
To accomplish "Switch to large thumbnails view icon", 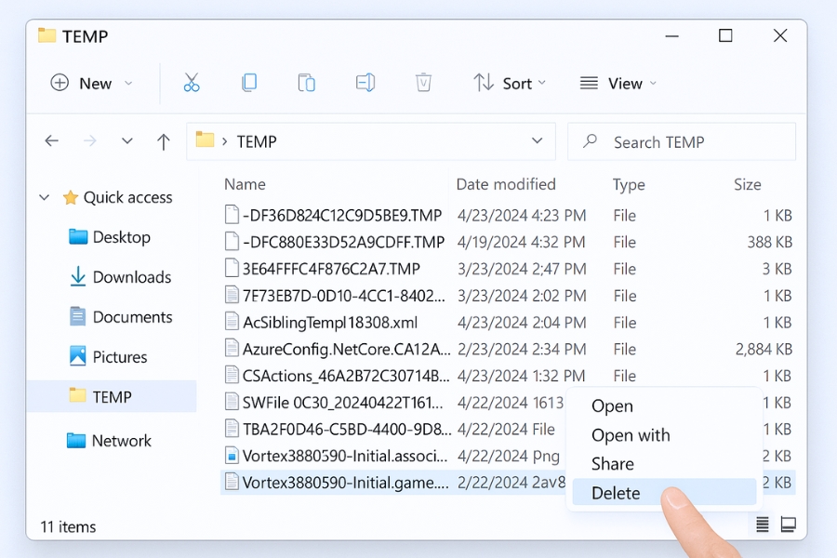I will pyautogui.click(x=788, y=525).
